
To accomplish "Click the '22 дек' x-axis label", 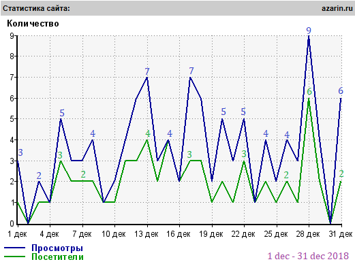I will 243,234.
